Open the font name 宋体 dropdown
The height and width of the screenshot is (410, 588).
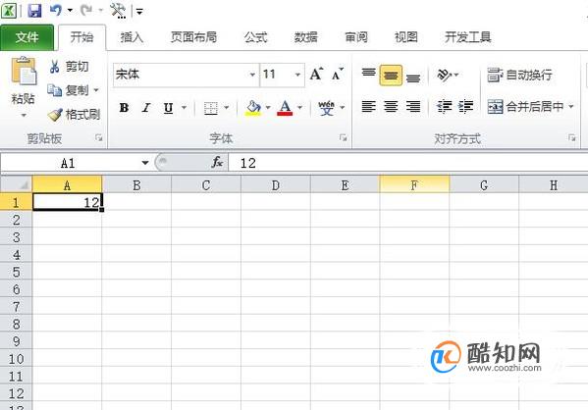pos(252,75)
